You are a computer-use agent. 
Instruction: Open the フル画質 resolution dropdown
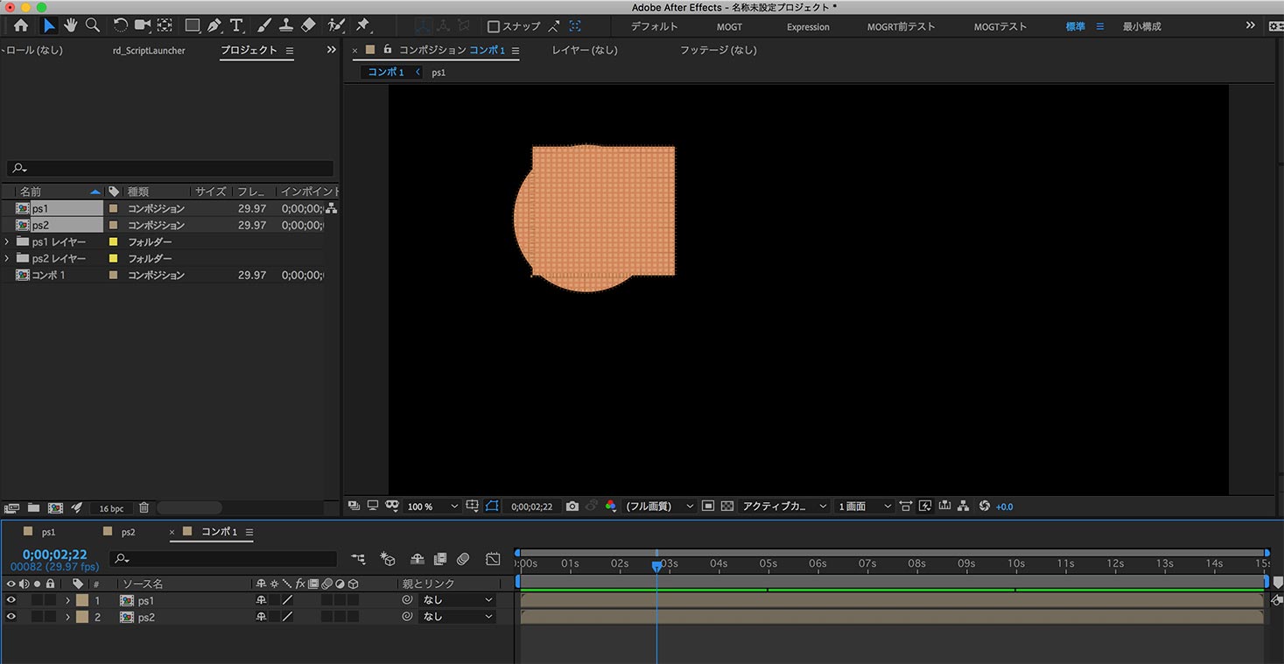[x=660, y=507]
